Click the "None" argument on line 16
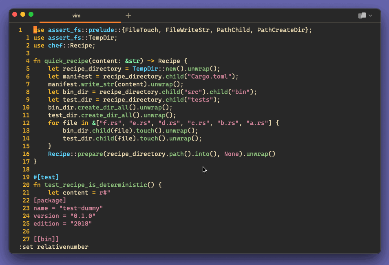The width and height of the screenshot is (389, 265). pos(231,154)
